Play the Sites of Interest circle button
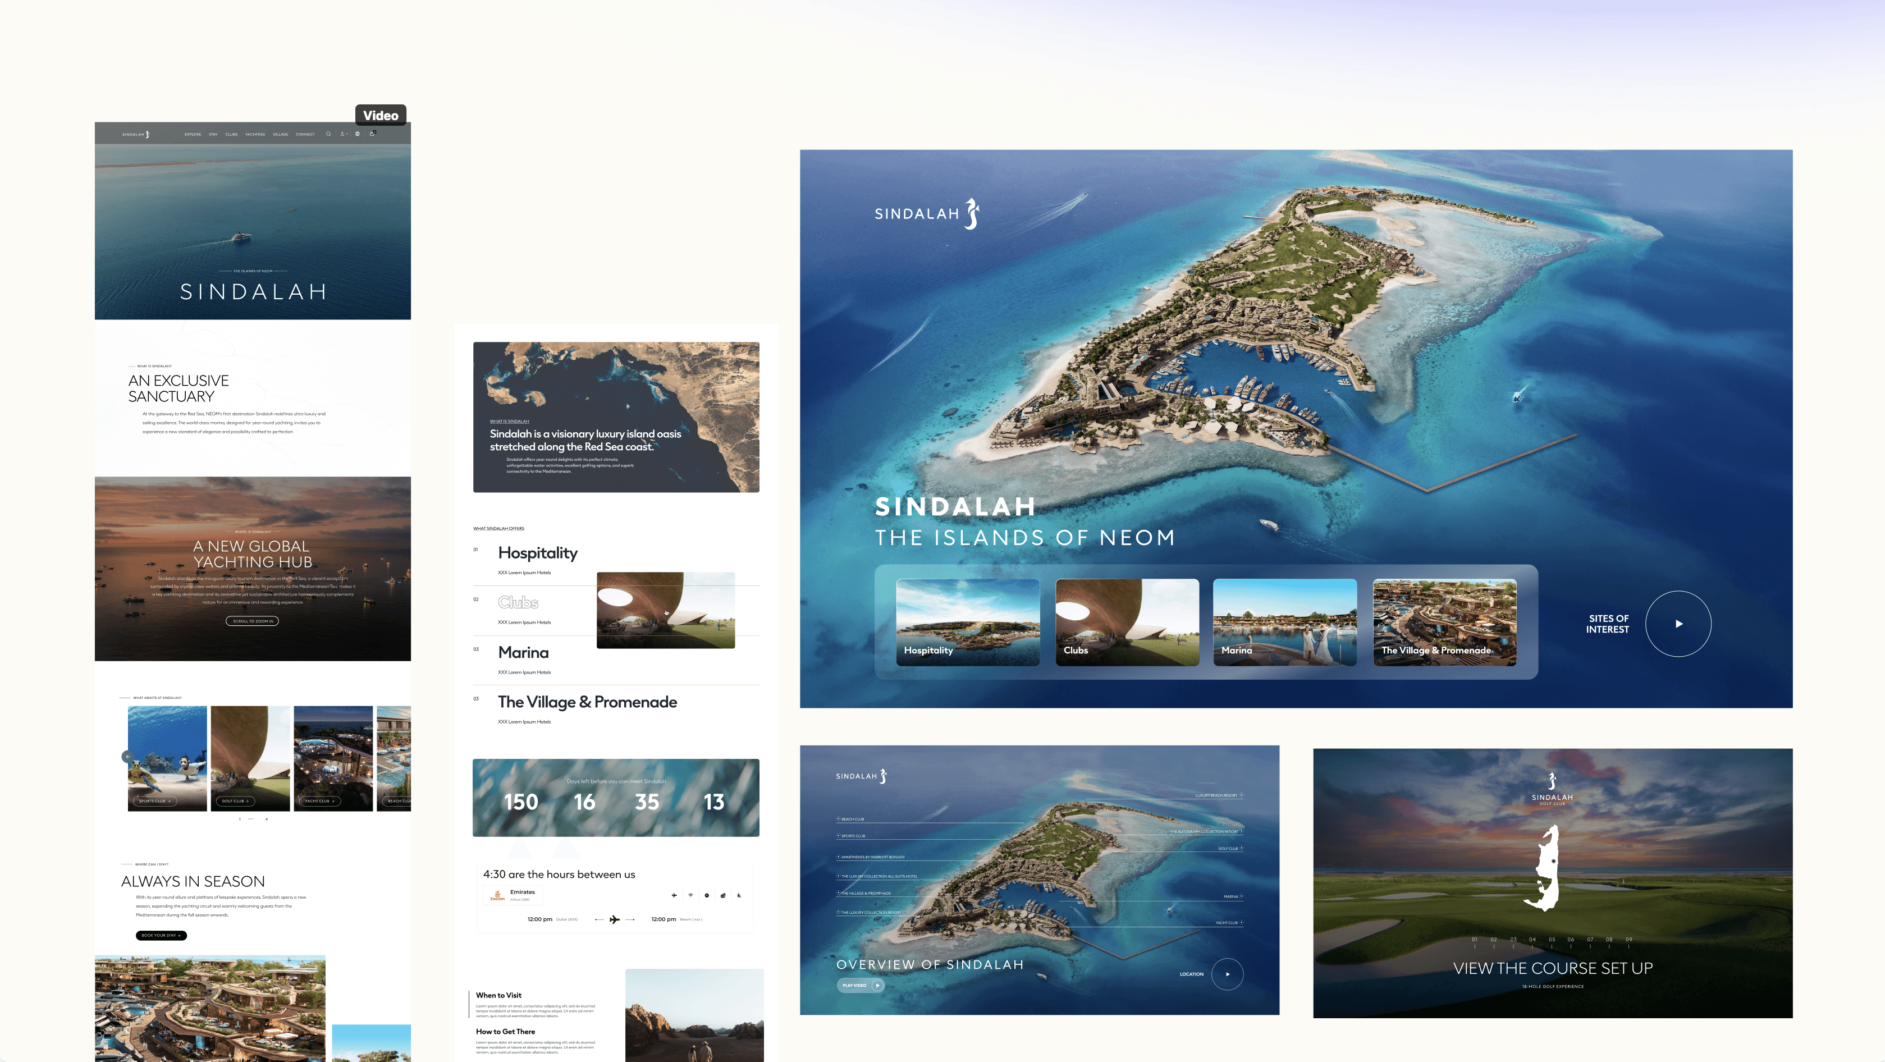The image size is (1885, 1062). tap(1678, 624)
